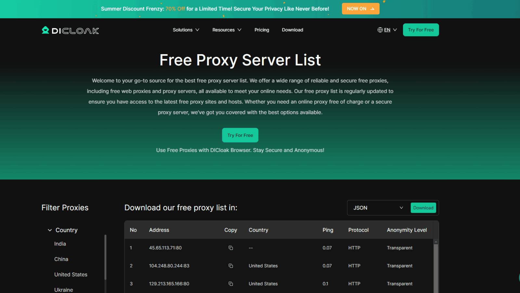Filter proxies by United States

(71, 275)
